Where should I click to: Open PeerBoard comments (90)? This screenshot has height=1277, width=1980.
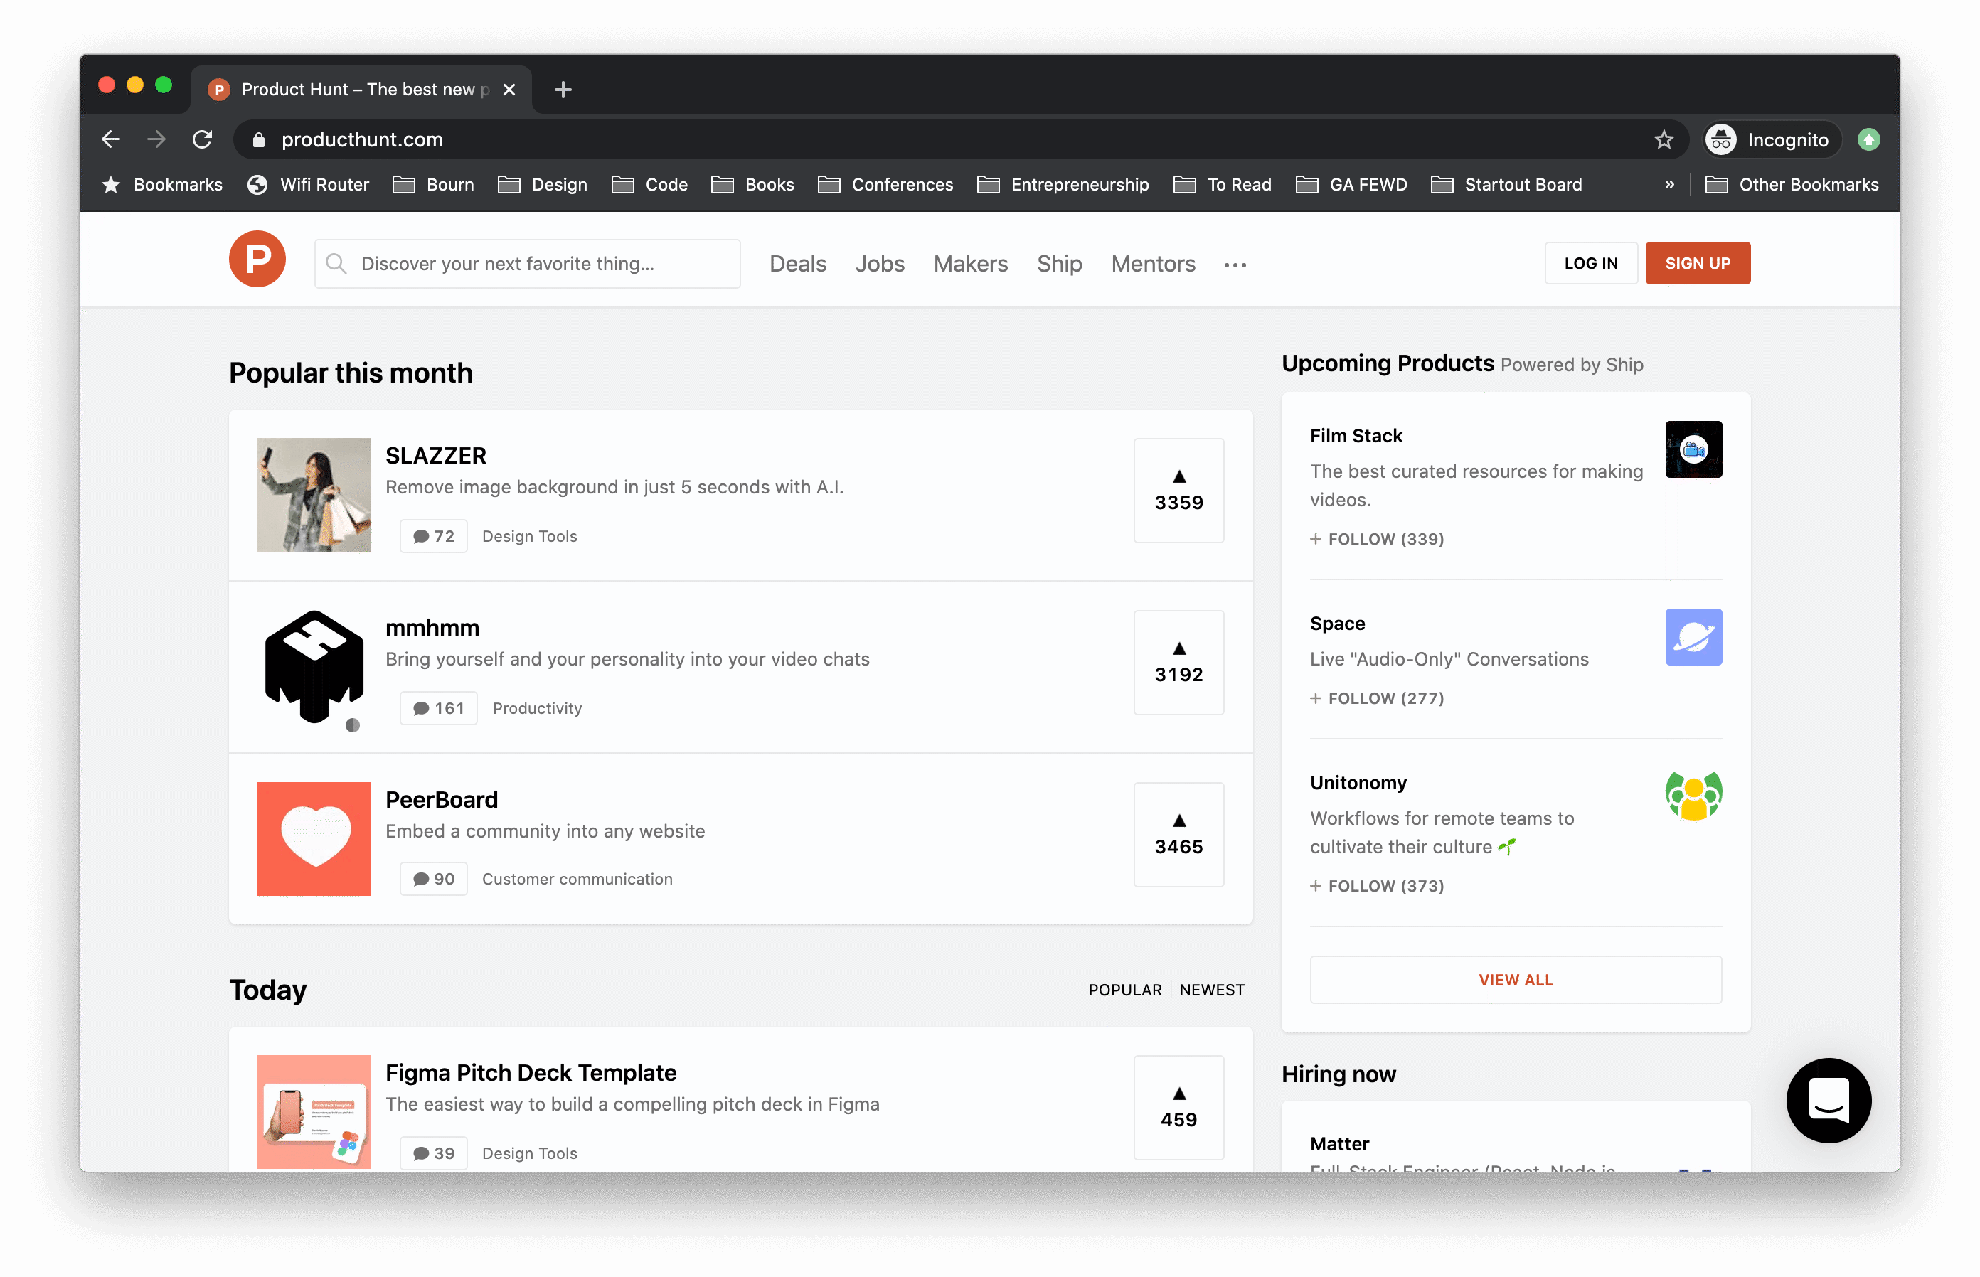434,879
